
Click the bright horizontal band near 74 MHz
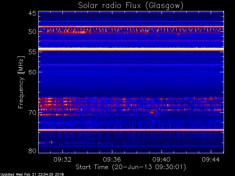tap(131, 130)
